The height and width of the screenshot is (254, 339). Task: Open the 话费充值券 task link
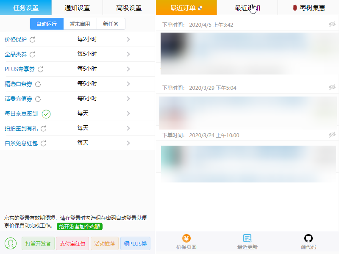pos(18,99)
